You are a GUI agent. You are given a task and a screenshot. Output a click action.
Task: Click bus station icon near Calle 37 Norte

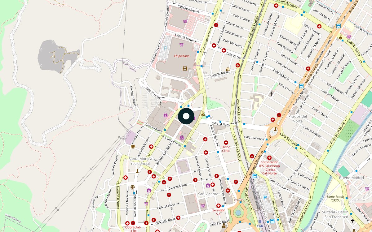(301, 86)
